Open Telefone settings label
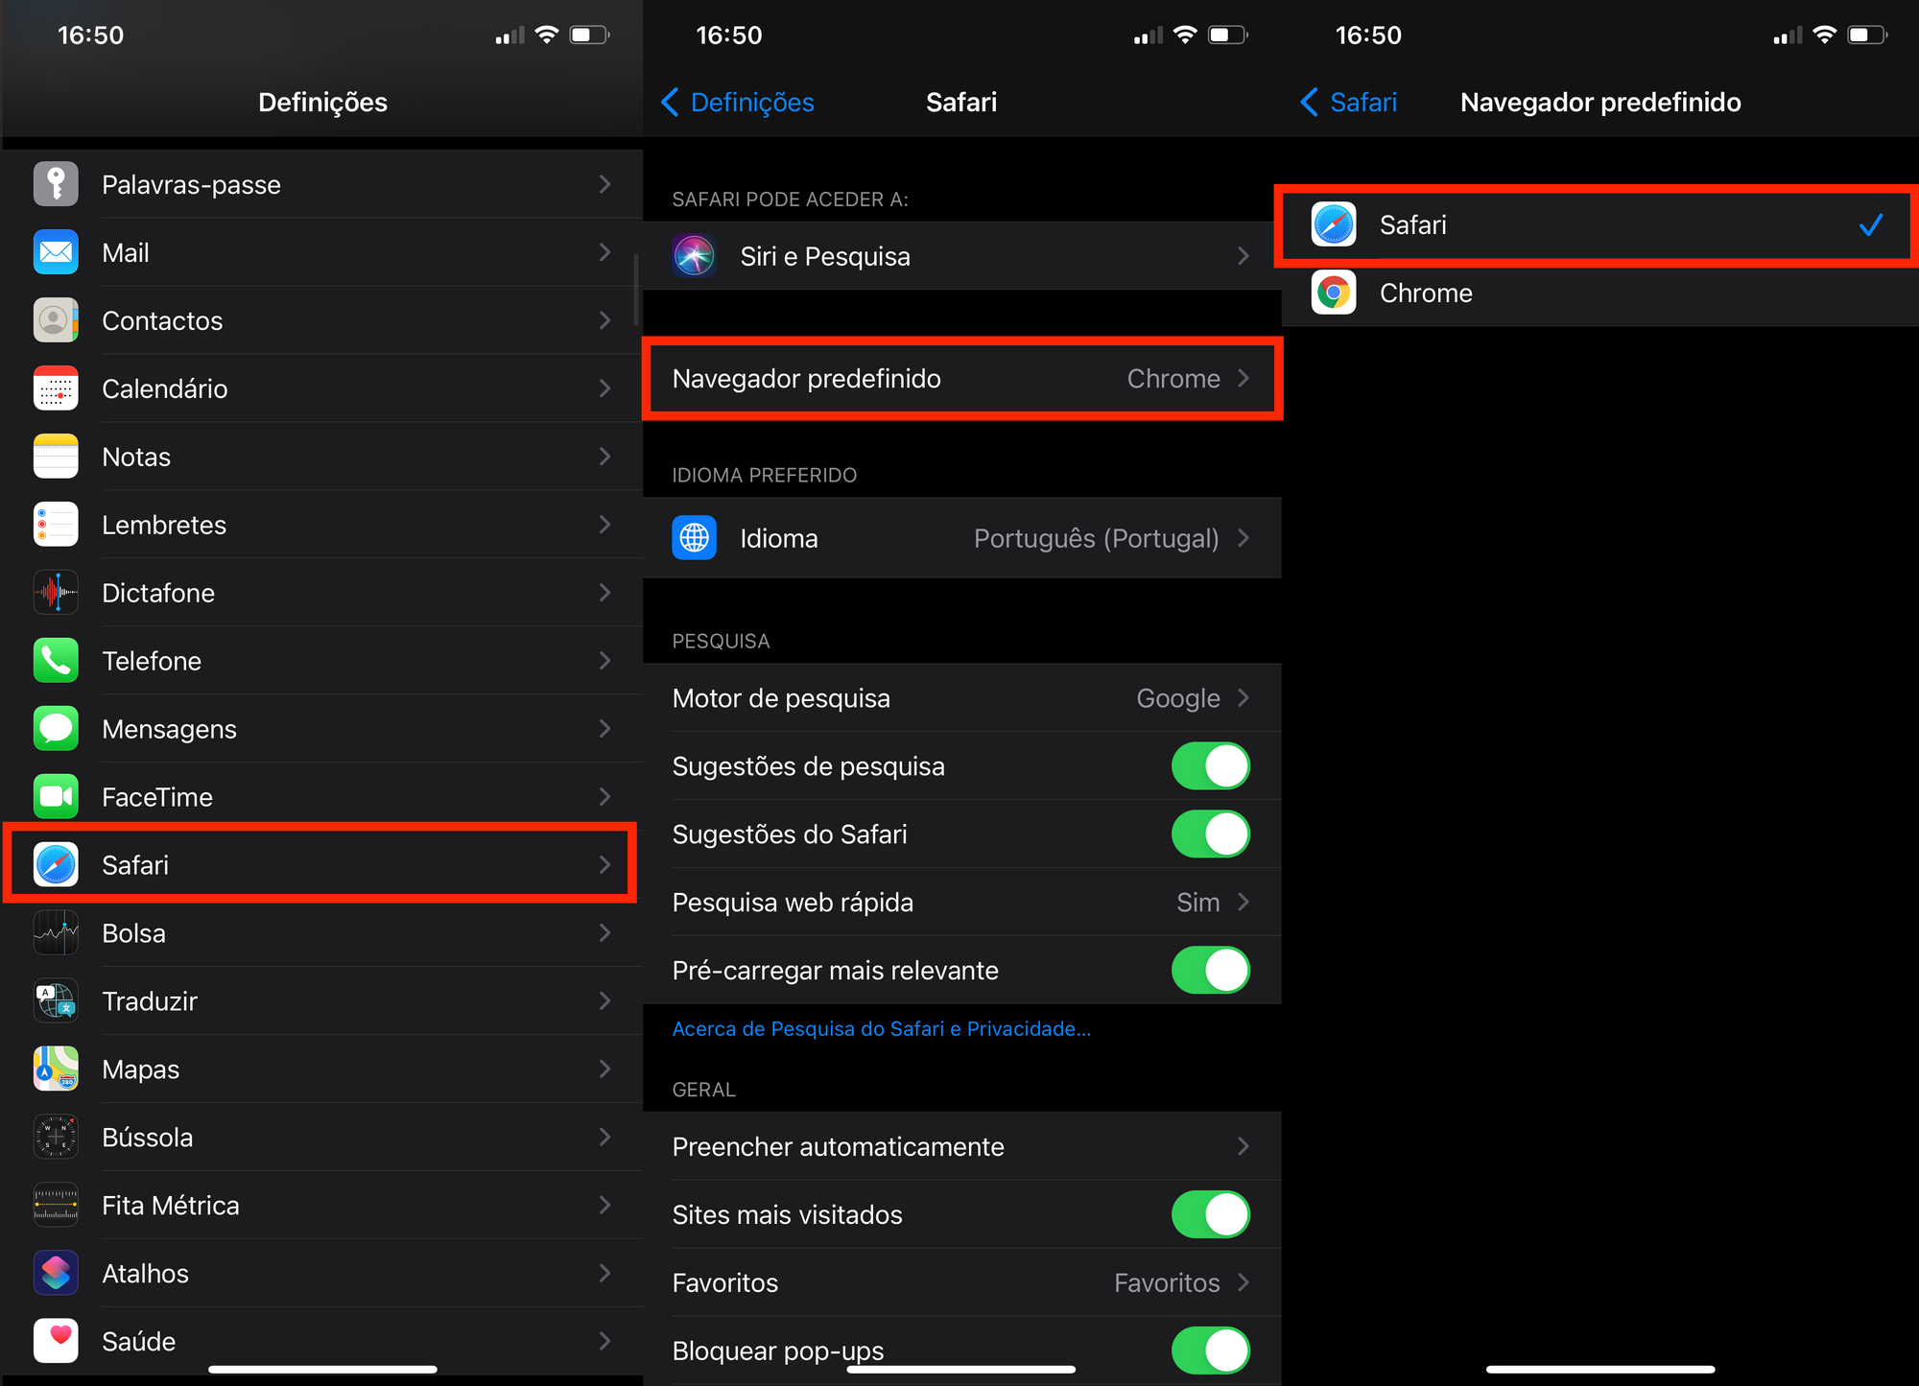Screen dimensions: 1919x1386 click(x=152, y=661)
